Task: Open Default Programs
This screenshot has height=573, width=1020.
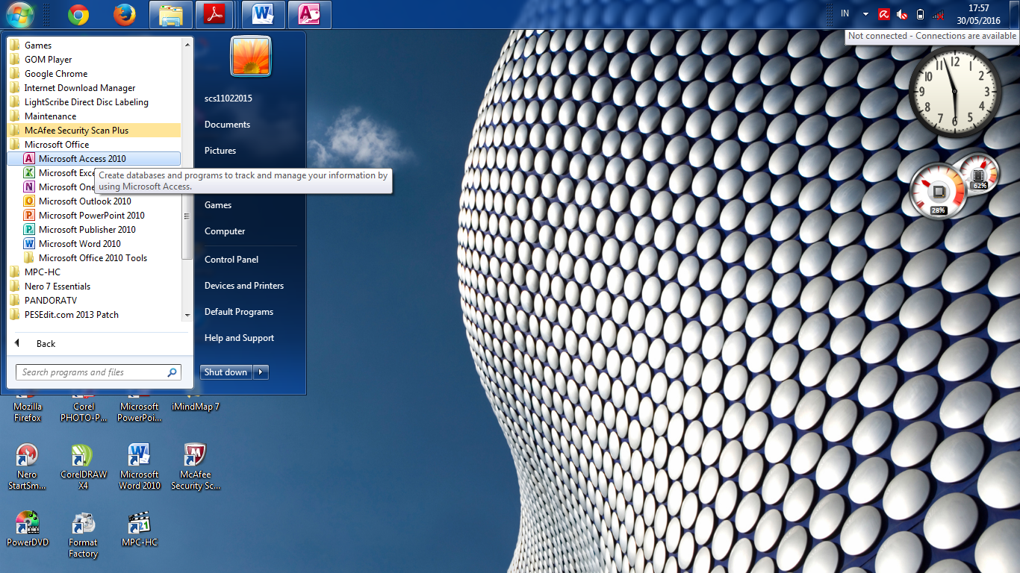Action: pos(239,312)
